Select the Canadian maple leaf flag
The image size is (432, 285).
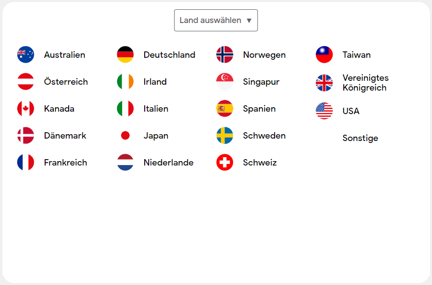point(25,108)
